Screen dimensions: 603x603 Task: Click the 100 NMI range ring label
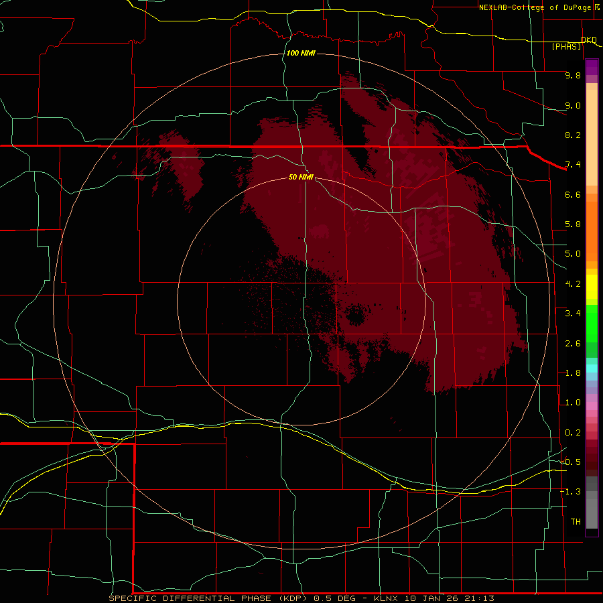click(301, 53)
